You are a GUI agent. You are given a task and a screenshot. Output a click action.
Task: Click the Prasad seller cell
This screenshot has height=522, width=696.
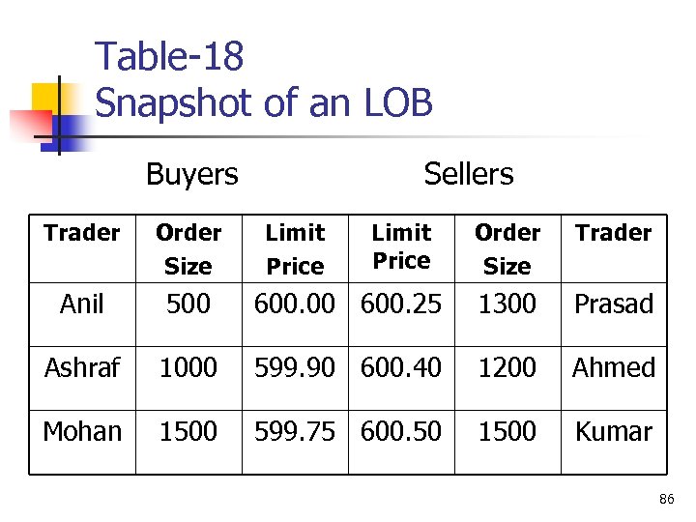tap(614, 304)
